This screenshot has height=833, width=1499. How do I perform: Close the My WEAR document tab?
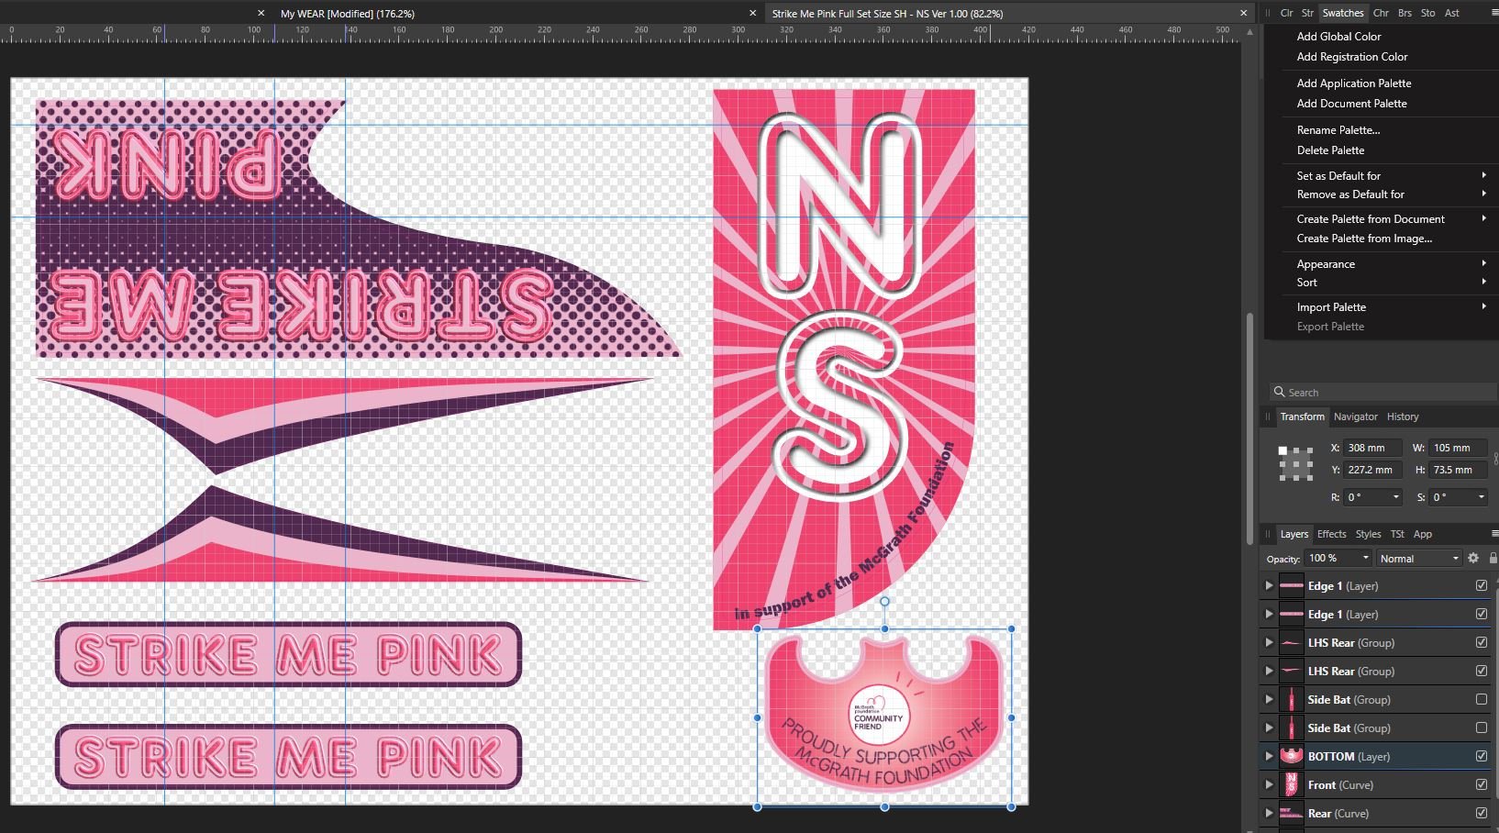coord(752,13)
